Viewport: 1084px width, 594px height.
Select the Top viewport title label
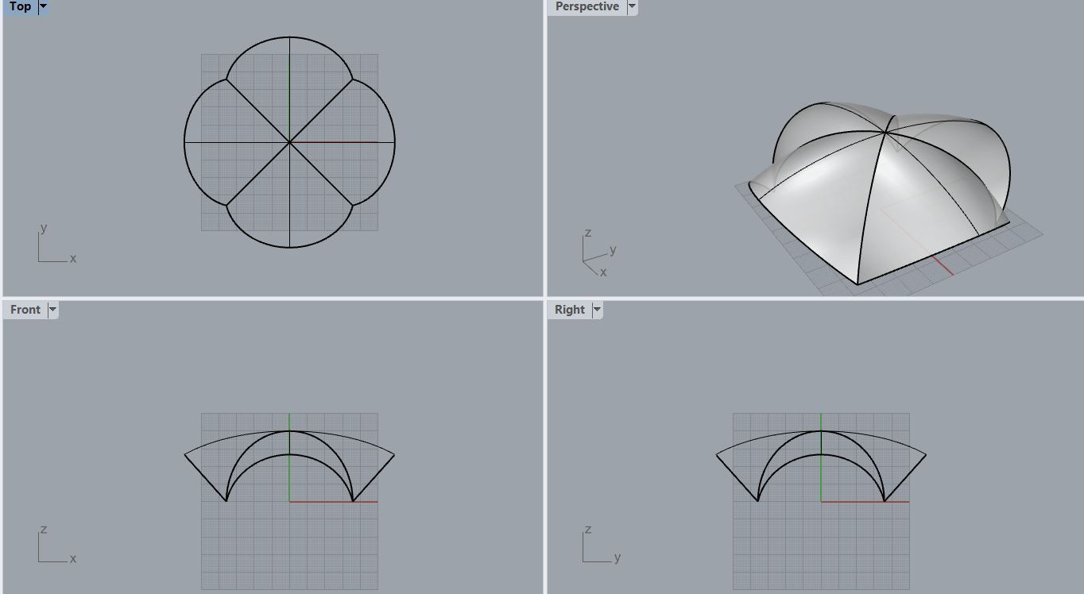coord(21,6)
